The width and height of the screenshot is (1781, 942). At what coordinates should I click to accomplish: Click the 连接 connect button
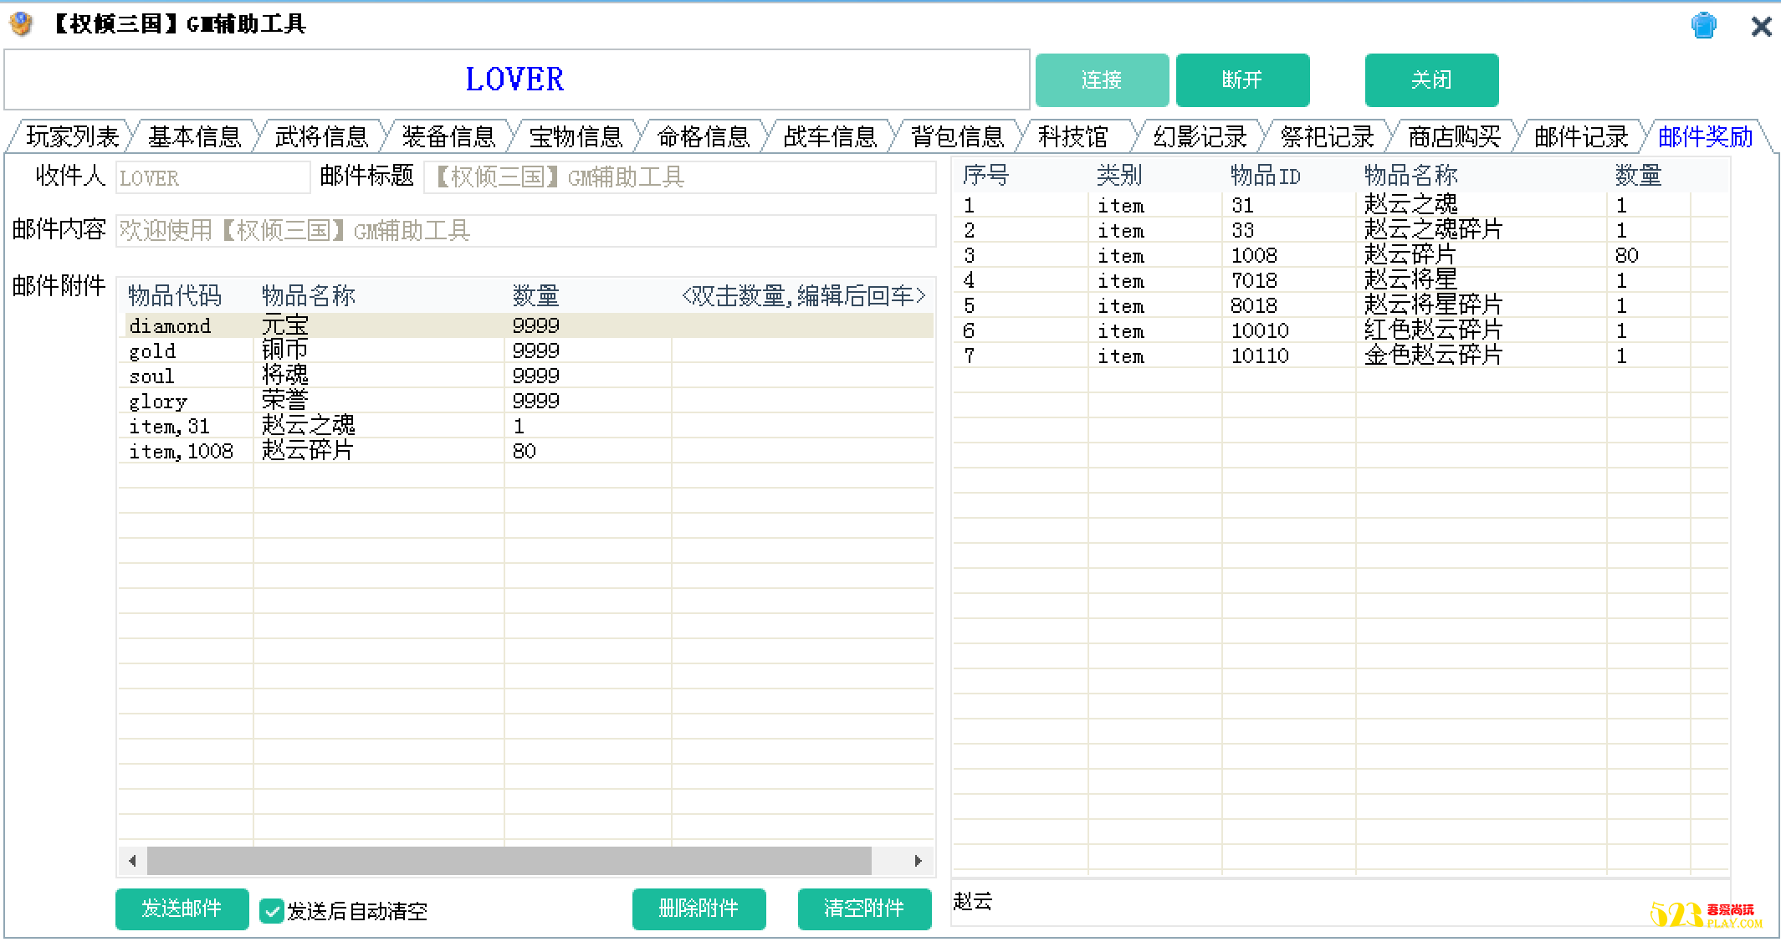pos(1102,80)
